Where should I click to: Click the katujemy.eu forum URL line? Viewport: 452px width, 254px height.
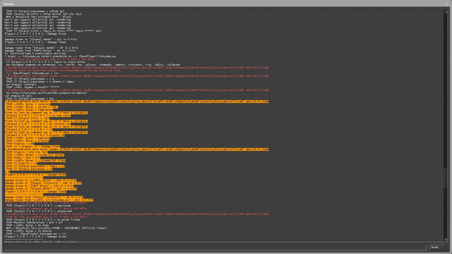pyautogui.click(x=47, y=93)
